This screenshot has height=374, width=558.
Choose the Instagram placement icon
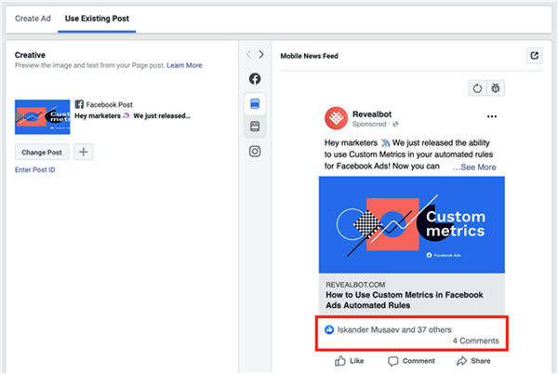pyautogui.click(x=255, y=152)
